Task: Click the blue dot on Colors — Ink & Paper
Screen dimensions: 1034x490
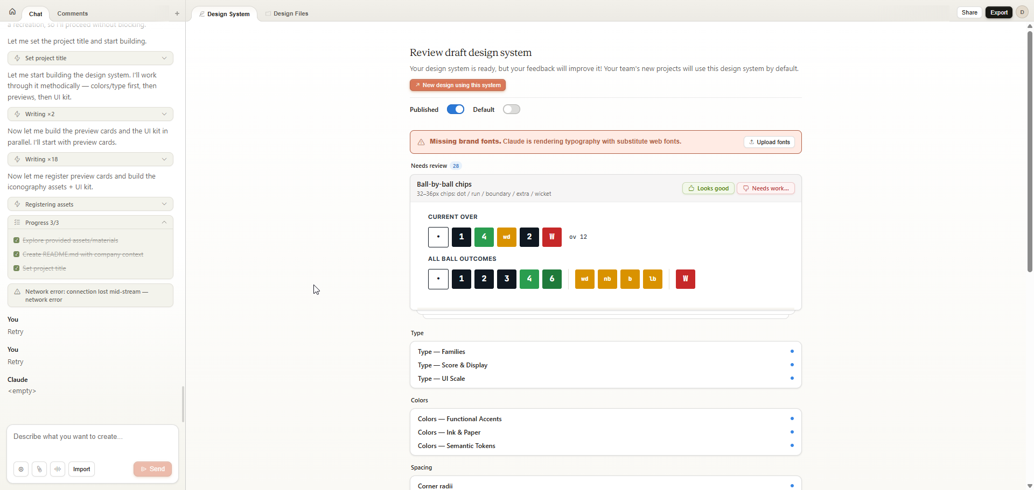Action: pos(792,432)
